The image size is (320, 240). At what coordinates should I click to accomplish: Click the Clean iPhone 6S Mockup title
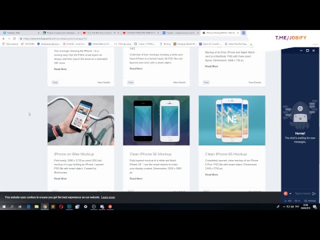point(226,154)
